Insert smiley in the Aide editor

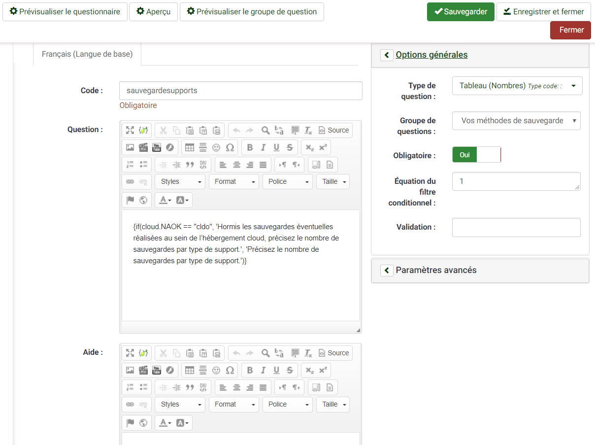coord(216,370)
